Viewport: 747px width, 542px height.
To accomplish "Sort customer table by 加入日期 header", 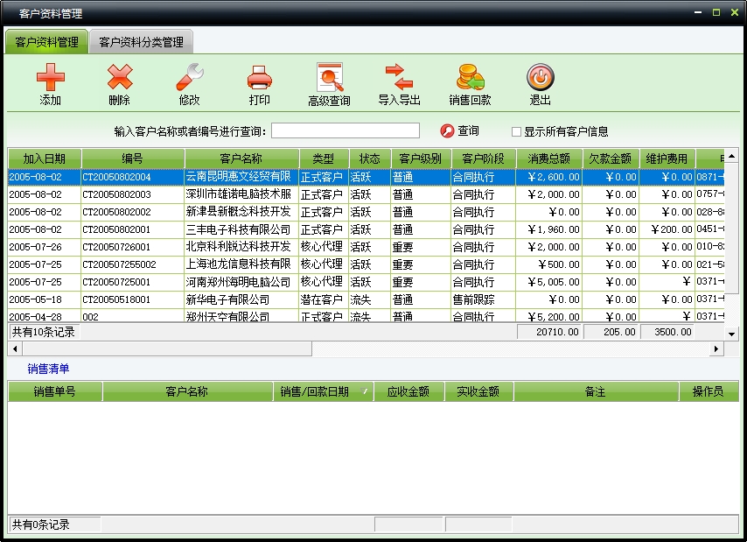I will 45,158.
